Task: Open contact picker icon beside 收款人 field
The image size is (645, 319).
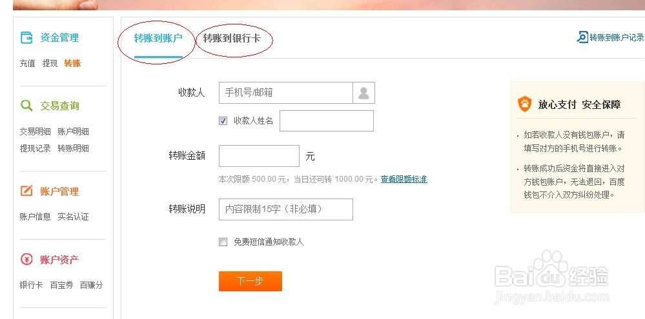Action: [363, 93]
